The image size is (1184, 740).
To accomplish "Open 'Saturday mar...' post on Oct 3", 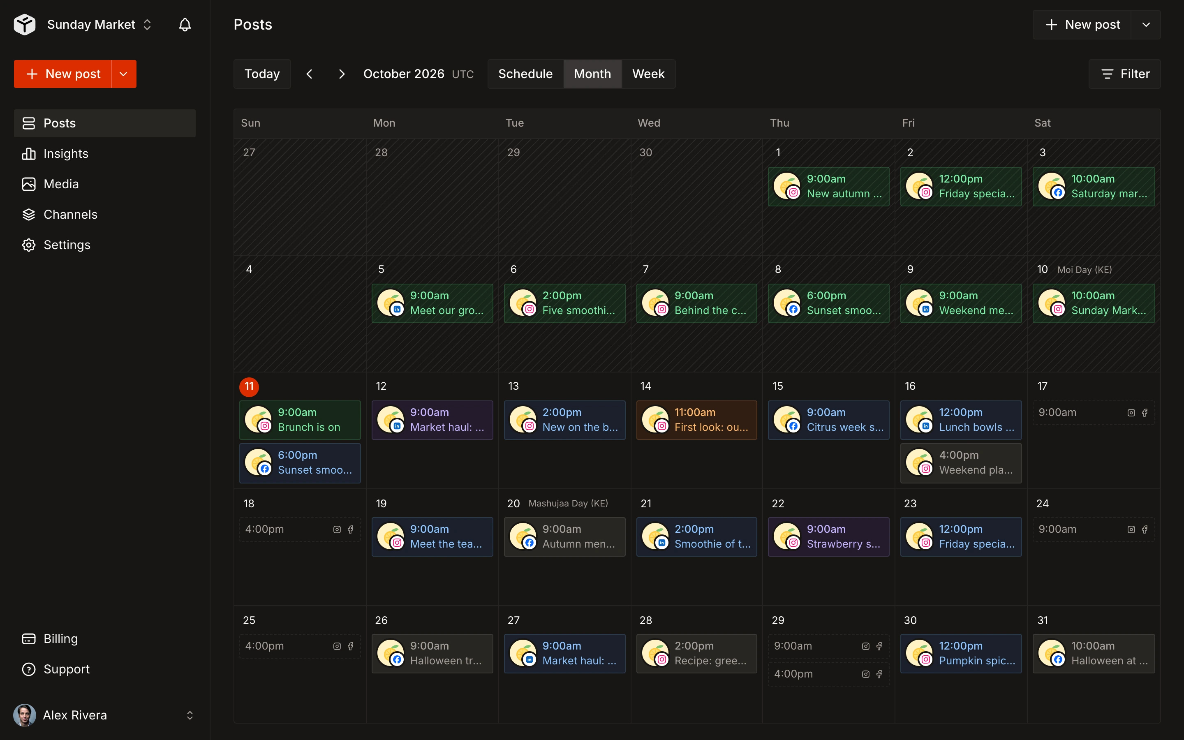I will (1094, 187).
